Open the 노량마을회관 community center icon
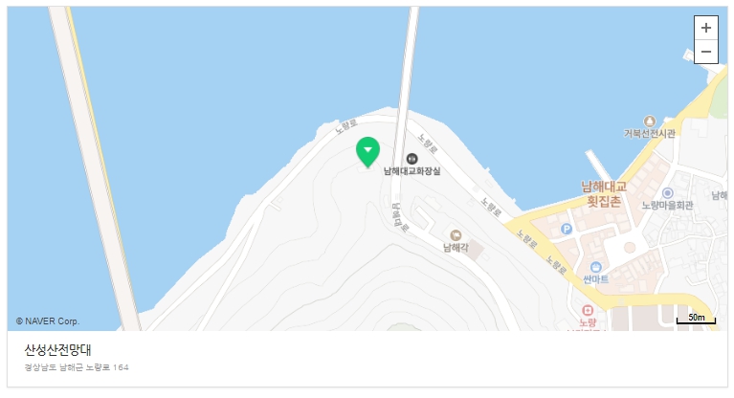The image size is (734, 398). (668, 193)
